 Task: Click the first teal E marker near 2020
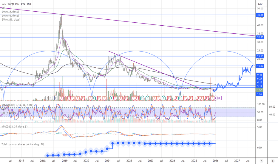[x=93, y=98]
